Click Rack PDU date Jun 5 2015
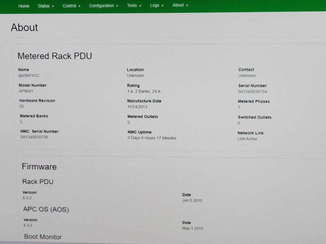The height and width of the screenshot is (244, 326). [x=192, y=200]
